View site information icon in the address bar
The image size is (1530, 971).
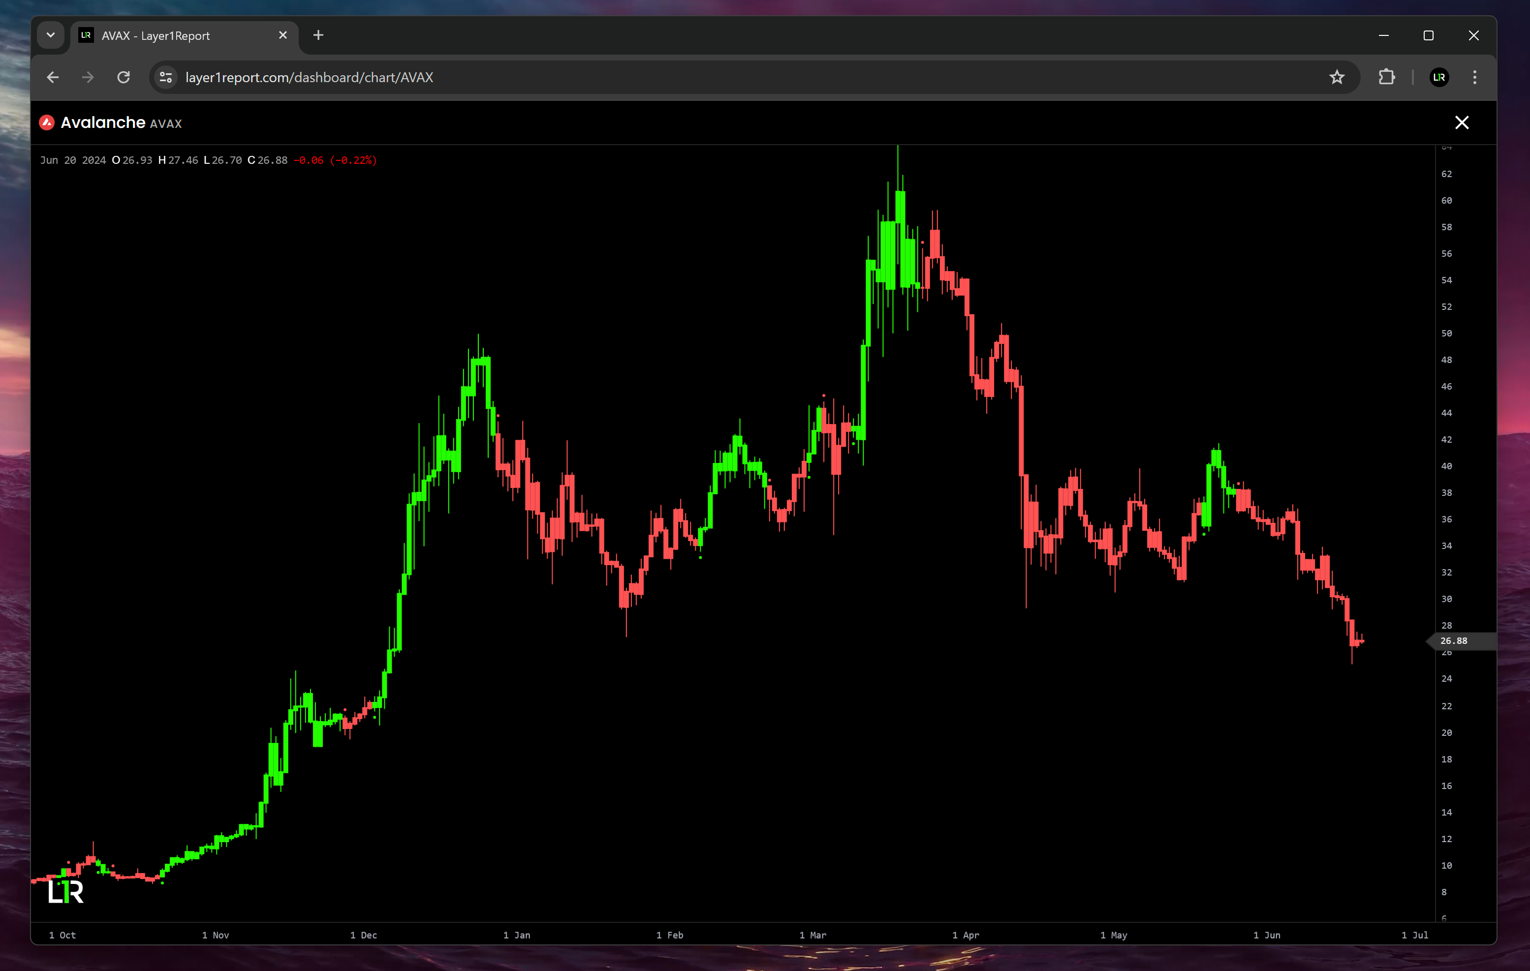point(166,78)
